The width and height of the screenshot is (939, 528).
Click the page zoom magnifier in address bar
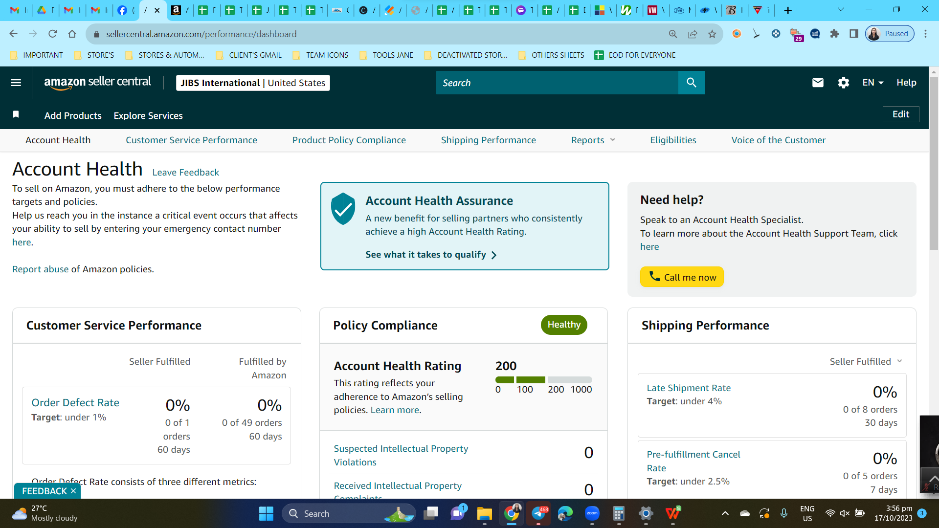673,34
